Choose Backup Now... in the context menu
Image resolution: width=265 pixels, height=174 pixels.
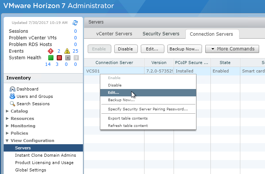[x=148, y=100]
